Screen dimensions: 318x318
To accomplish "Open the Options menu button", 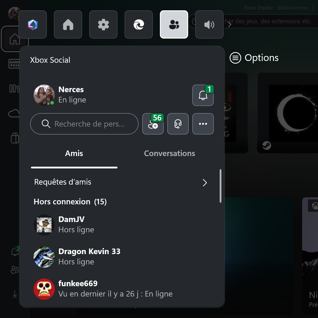I will [x=254, y=58].
